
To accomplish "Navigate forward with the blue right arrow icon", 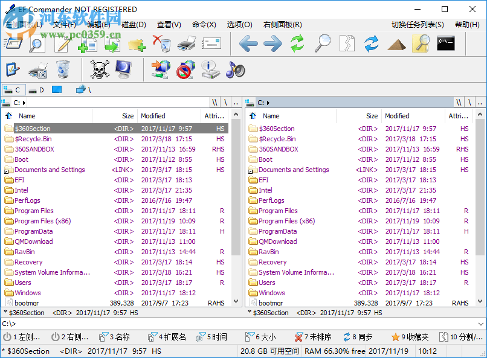I will coord(273,43).
